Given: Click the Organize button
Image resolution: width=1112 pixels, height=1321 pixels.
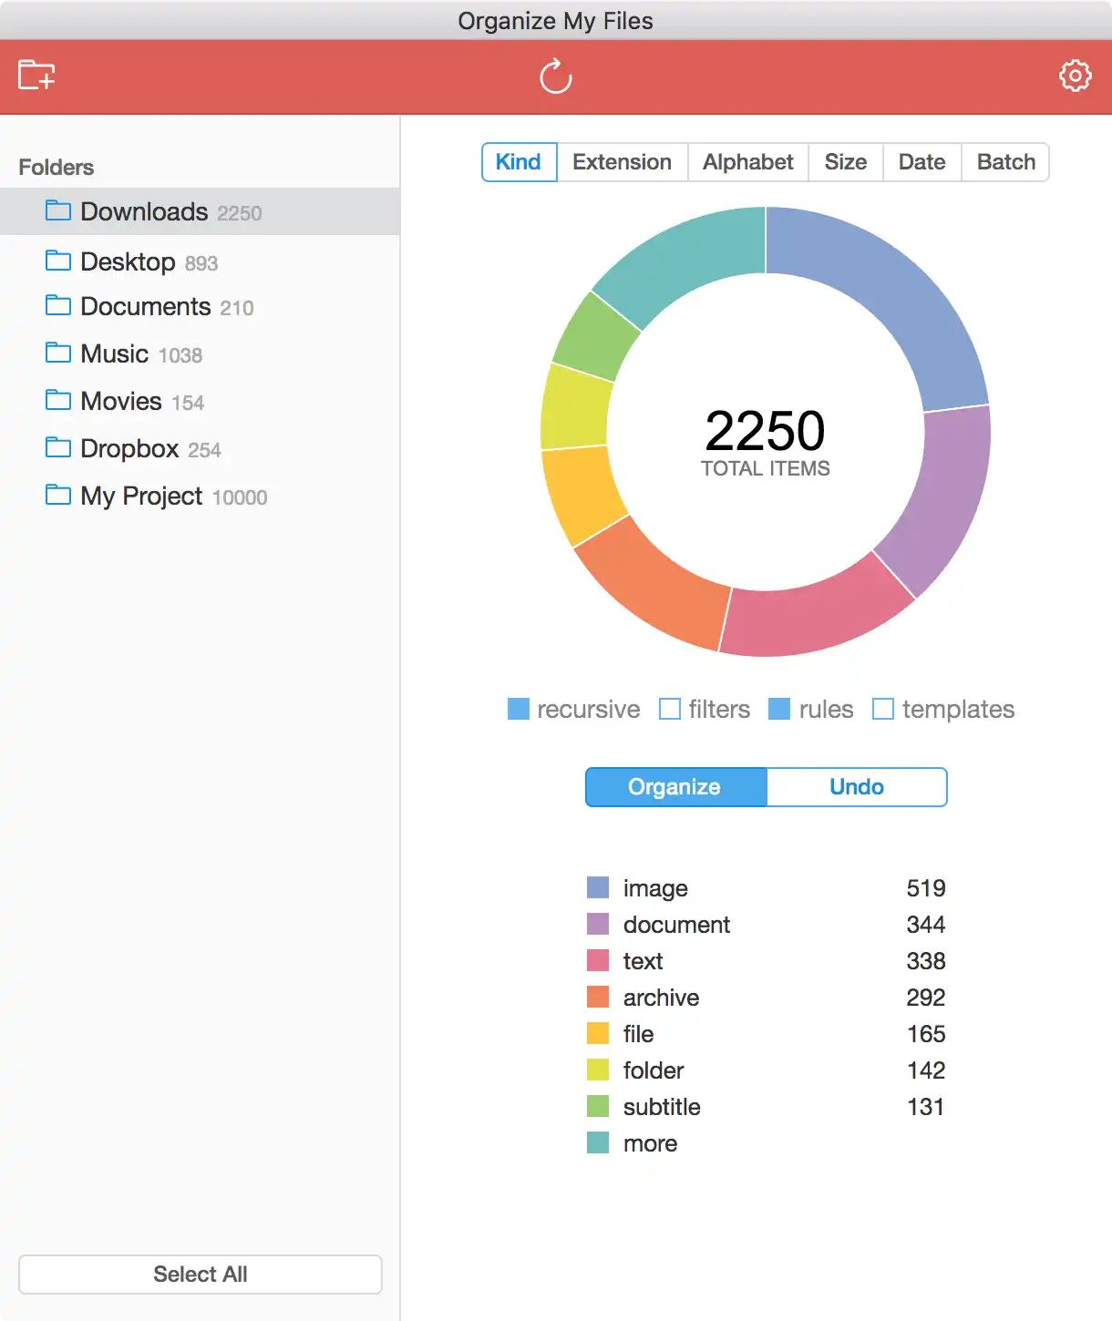Looking at the screenshot, I should (x=675, y=787).
